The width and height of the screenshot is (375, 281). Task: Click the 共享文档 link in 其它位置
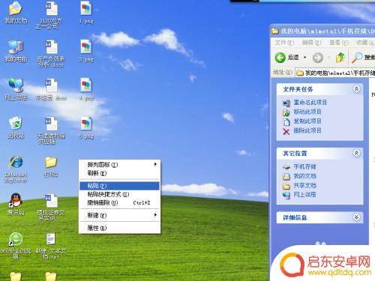point(304,185)
